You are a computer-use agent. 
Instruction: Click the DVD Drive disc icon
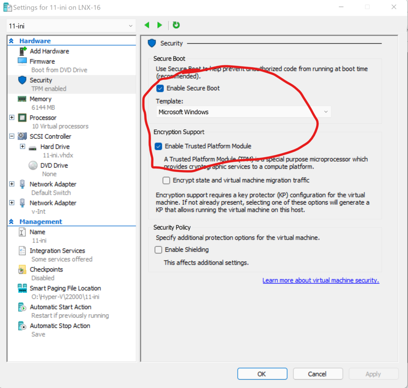point(33,166)
